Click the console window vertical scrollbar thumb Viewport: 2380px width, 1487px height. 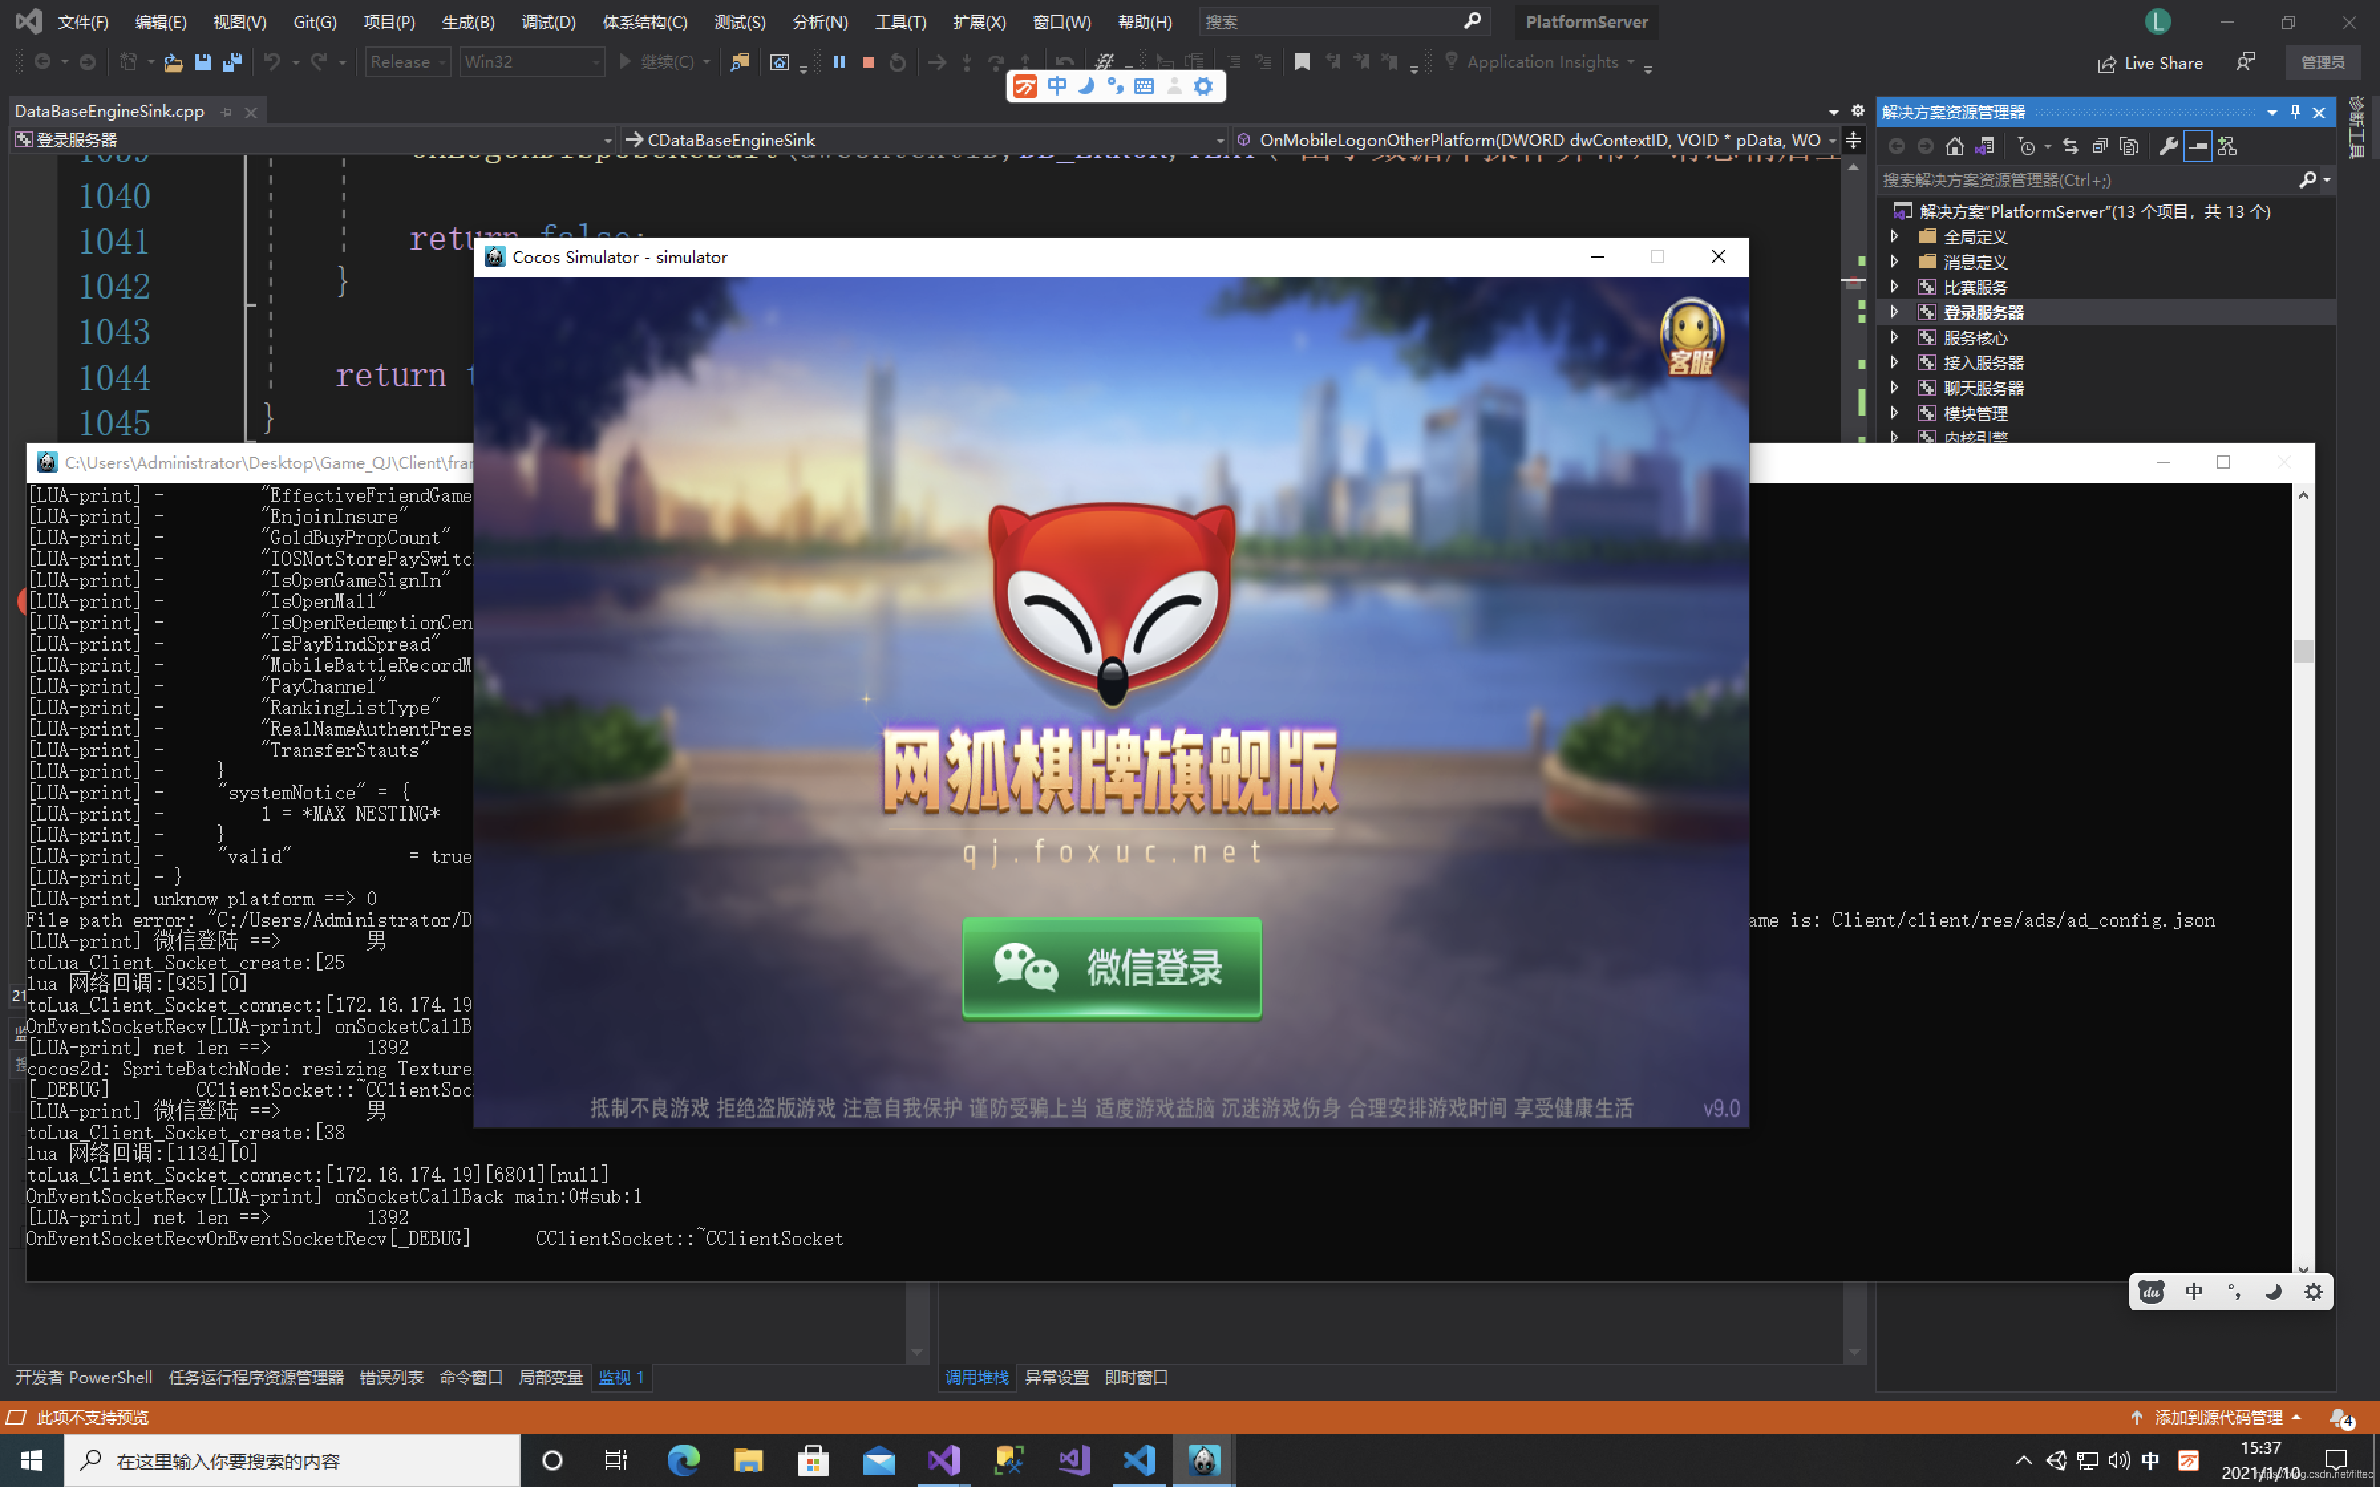pyautogui.click(x=2302, y=650)
